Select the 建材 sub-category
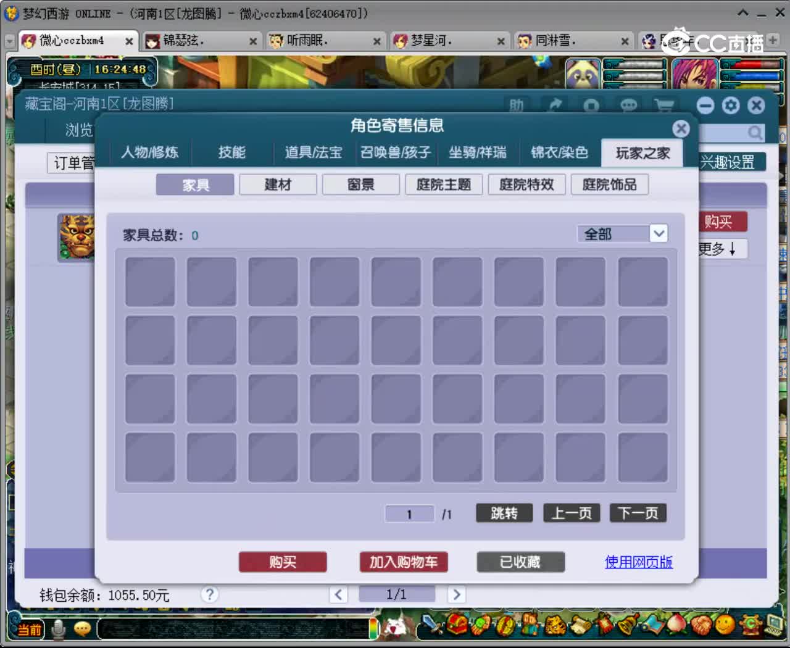Viewport: 790px width, 648px height. click(x=278, y=185)
